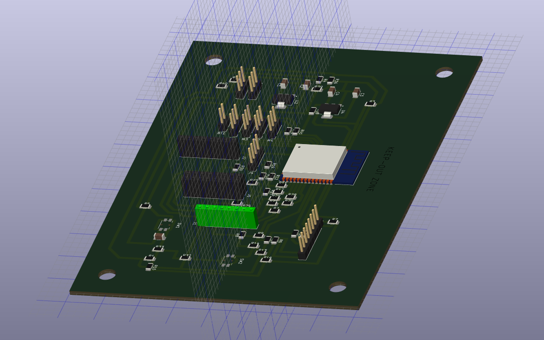Click the mounting hole nearest resistor R1
Screen dimensions: 544x340
(108, 275)
